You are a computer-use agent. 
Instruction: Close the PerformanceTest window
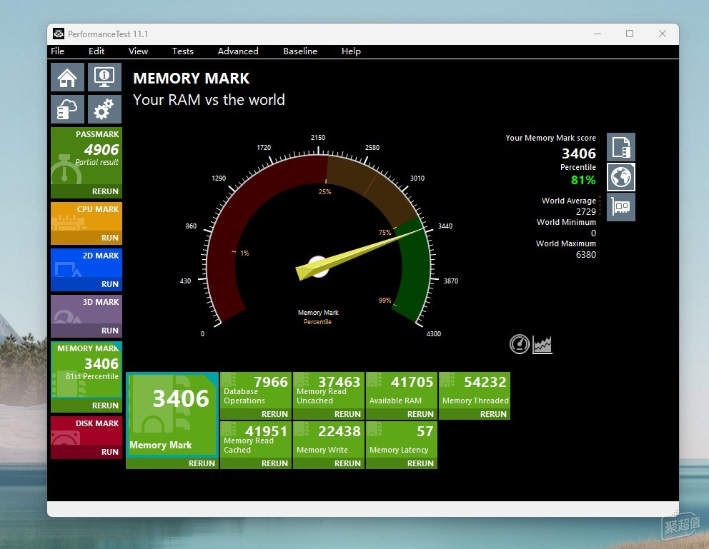663,34
